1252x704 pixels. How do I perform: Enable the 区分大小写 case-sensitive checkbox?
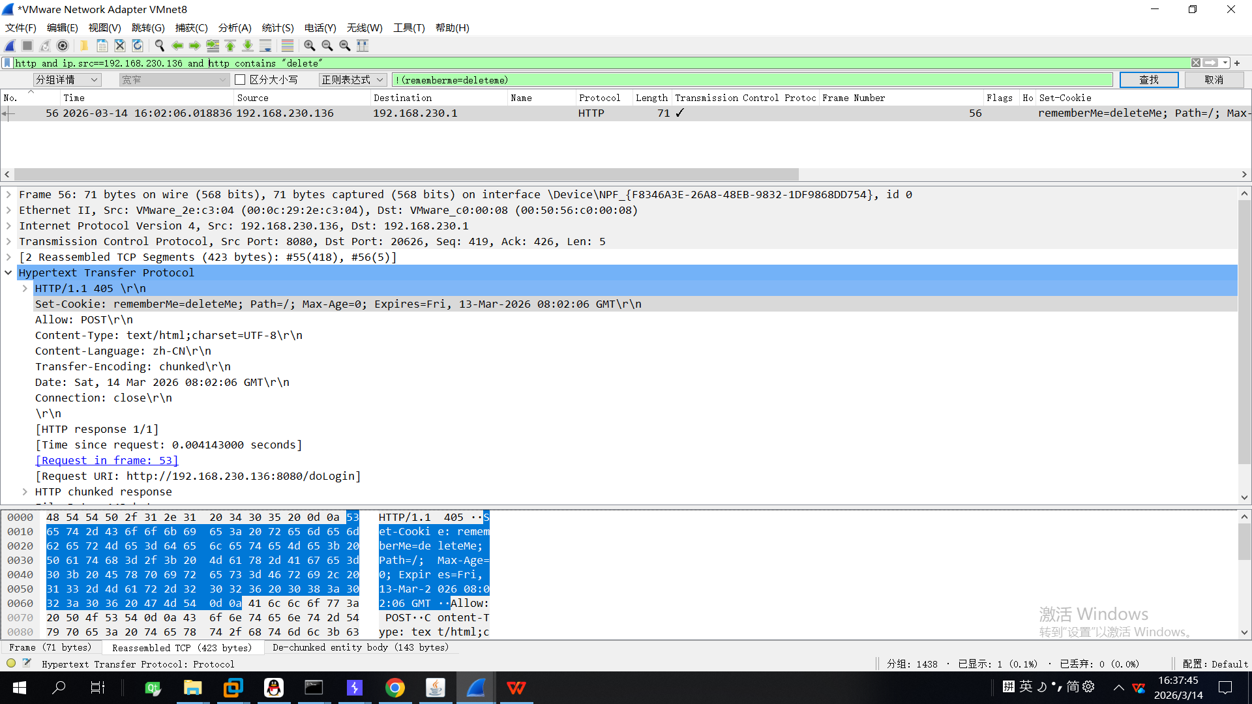240,80
